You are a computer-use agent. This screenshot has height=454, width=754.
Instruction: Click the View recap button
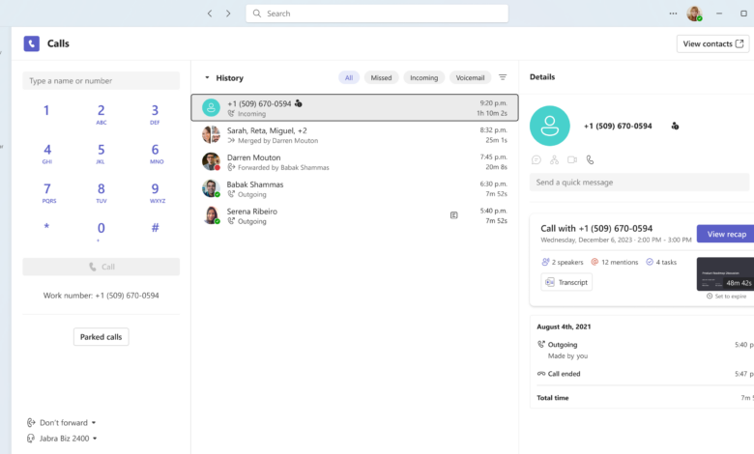coord(726,234)
